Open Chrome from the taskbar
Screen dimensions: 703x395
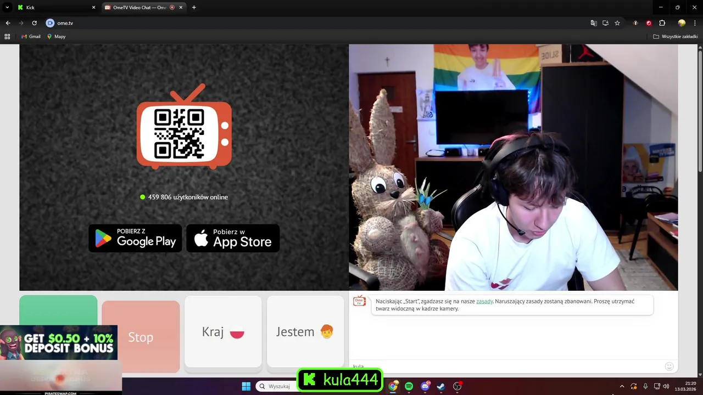(x=393, y=386)
